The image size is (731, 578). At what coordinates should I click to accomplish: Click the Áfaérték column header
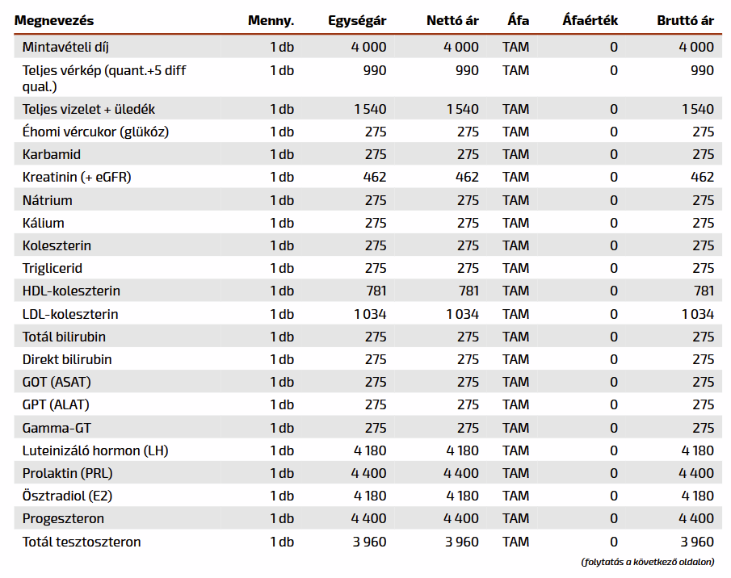pos(590,20)
